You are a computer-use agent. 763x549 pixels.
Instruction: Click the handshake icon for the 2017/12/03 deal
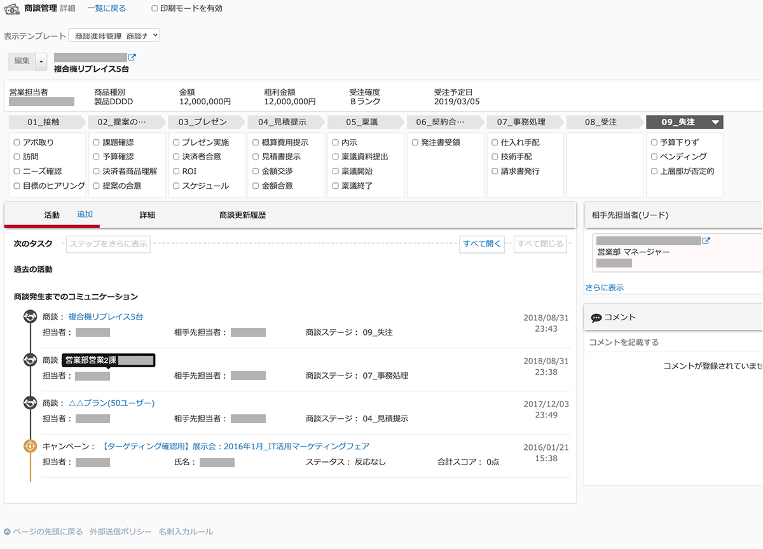click(x=30, y=403)
